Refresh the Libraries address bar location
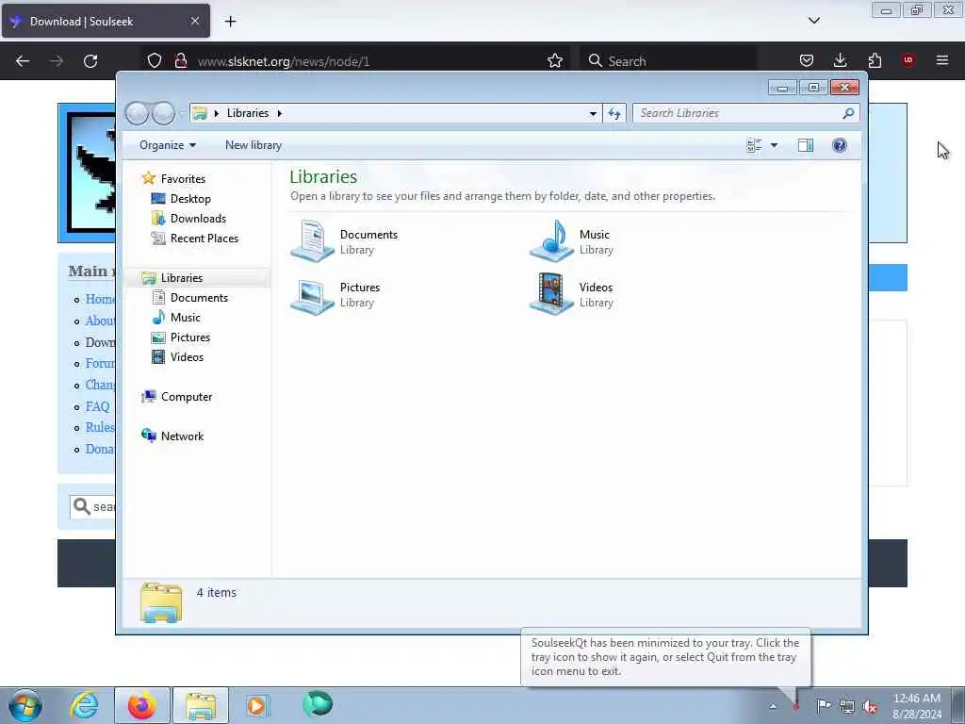 [x=614, y=113]
